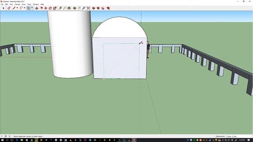Open the Extension Manager ruby icon

coord(108,8)
